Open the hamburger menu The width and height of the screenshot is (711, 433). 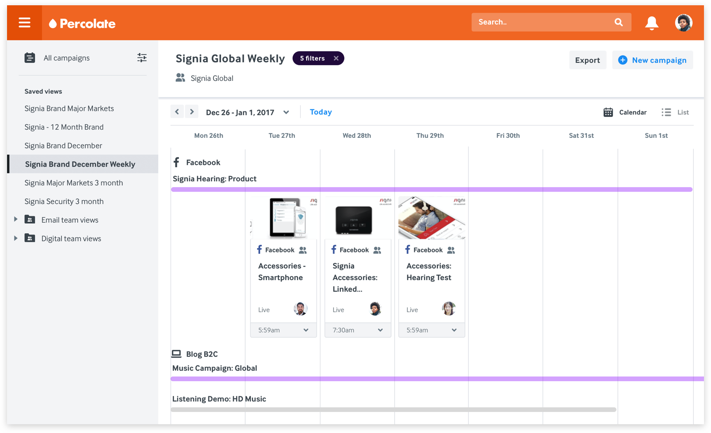point(25,23)
